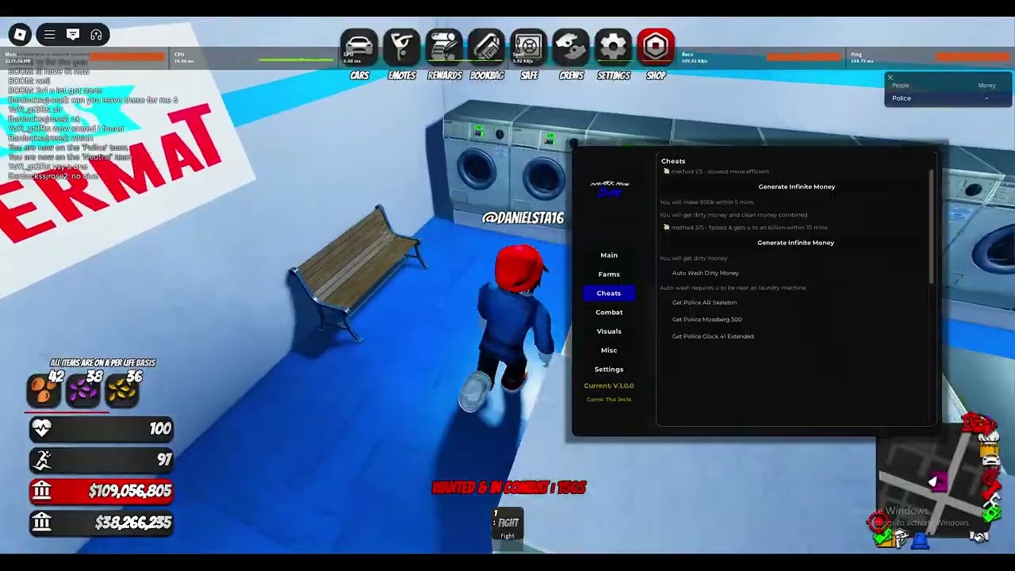Click the 'method 1/5 - slowest more efficient' text
Image resolution: width=1015 pixels, height=571 pixels.
point(720,171)
